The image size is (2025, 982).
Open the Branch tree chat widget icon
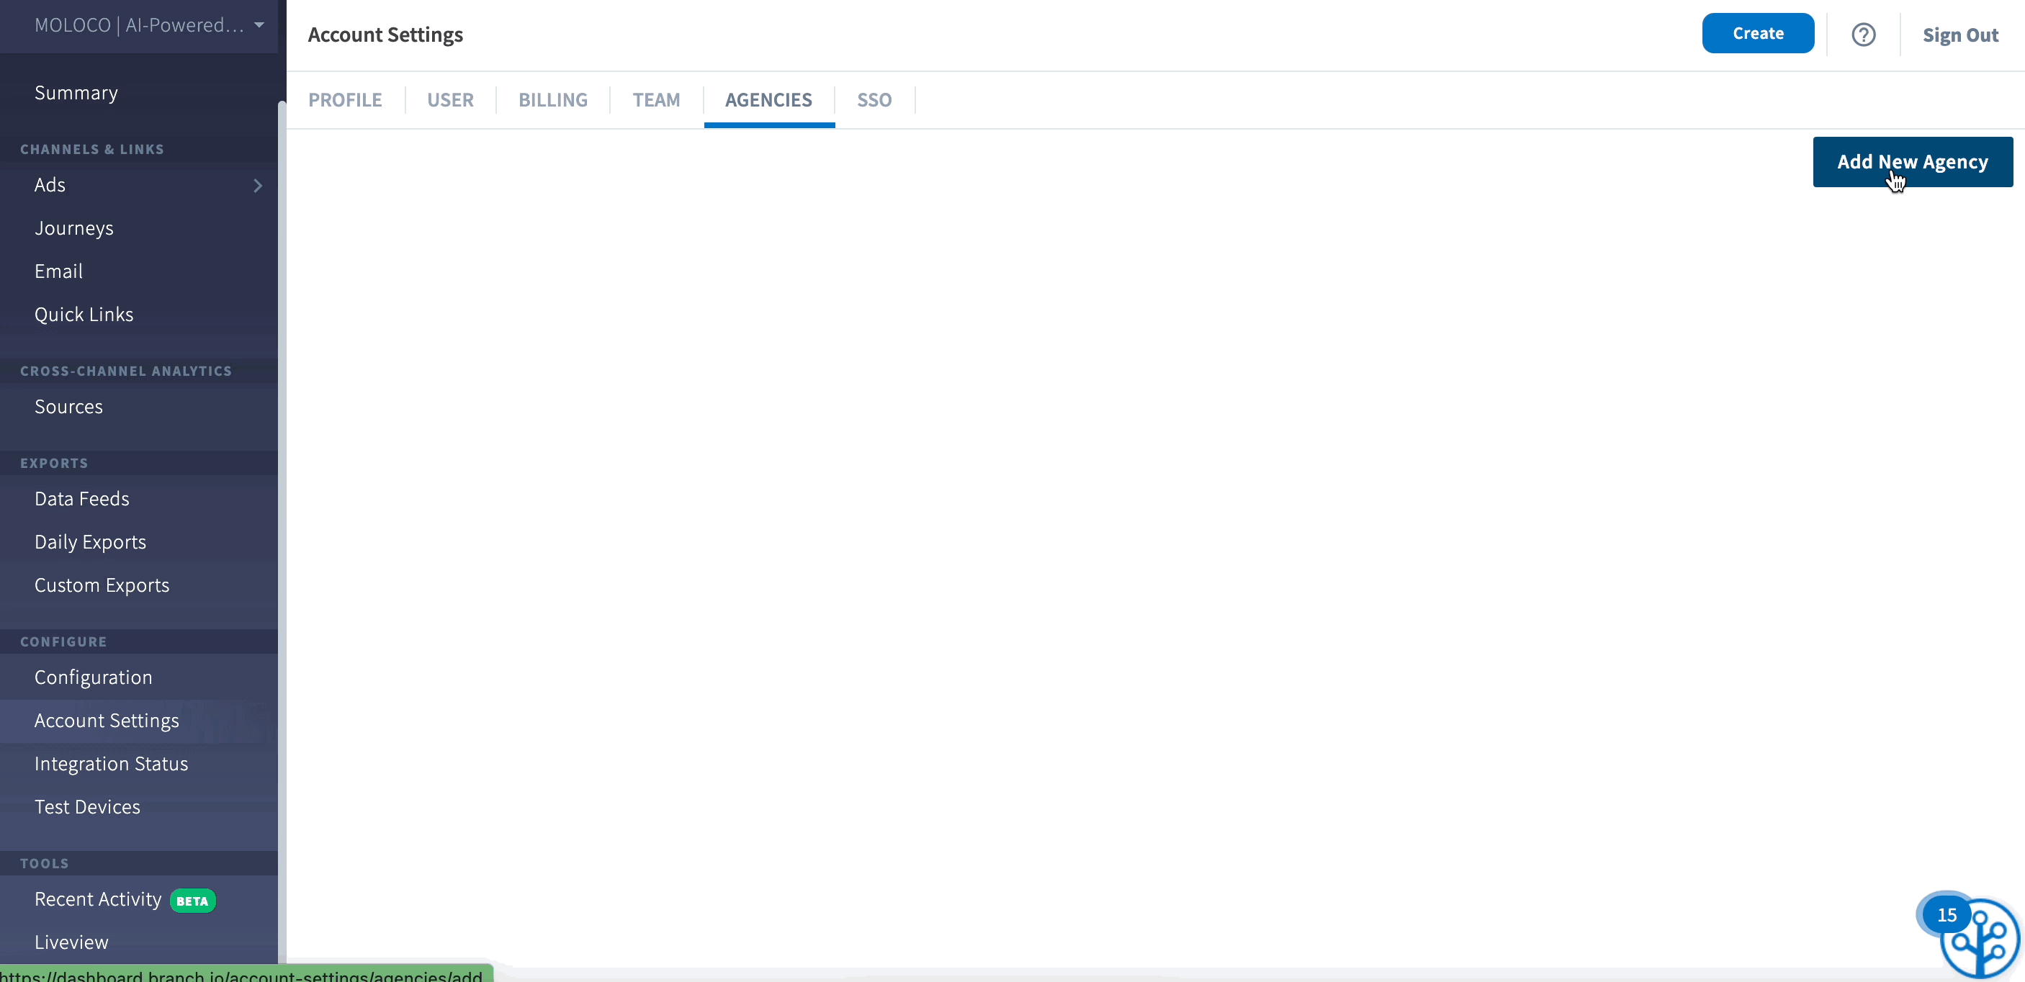coord(1983,941)
